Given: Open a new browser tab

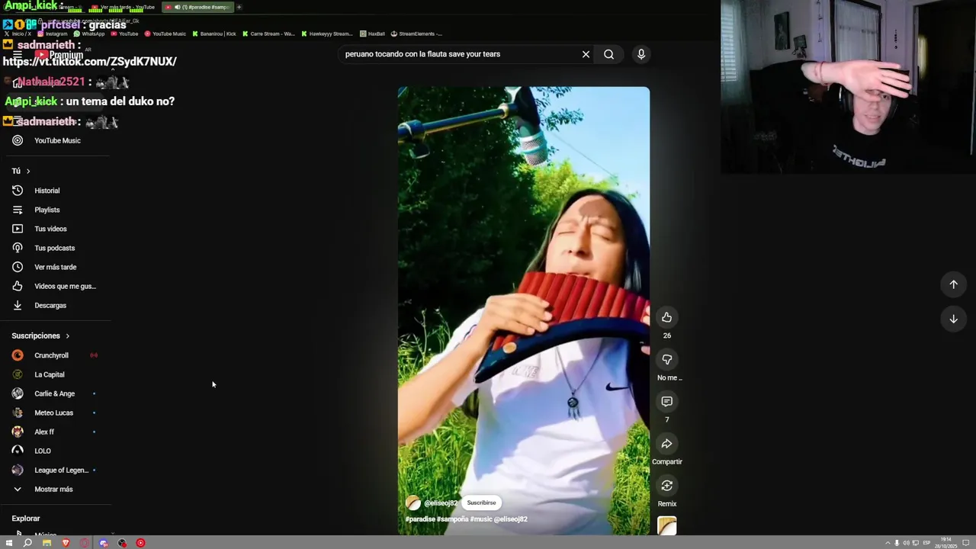Looking at the screenshot, I should [239, 7].
